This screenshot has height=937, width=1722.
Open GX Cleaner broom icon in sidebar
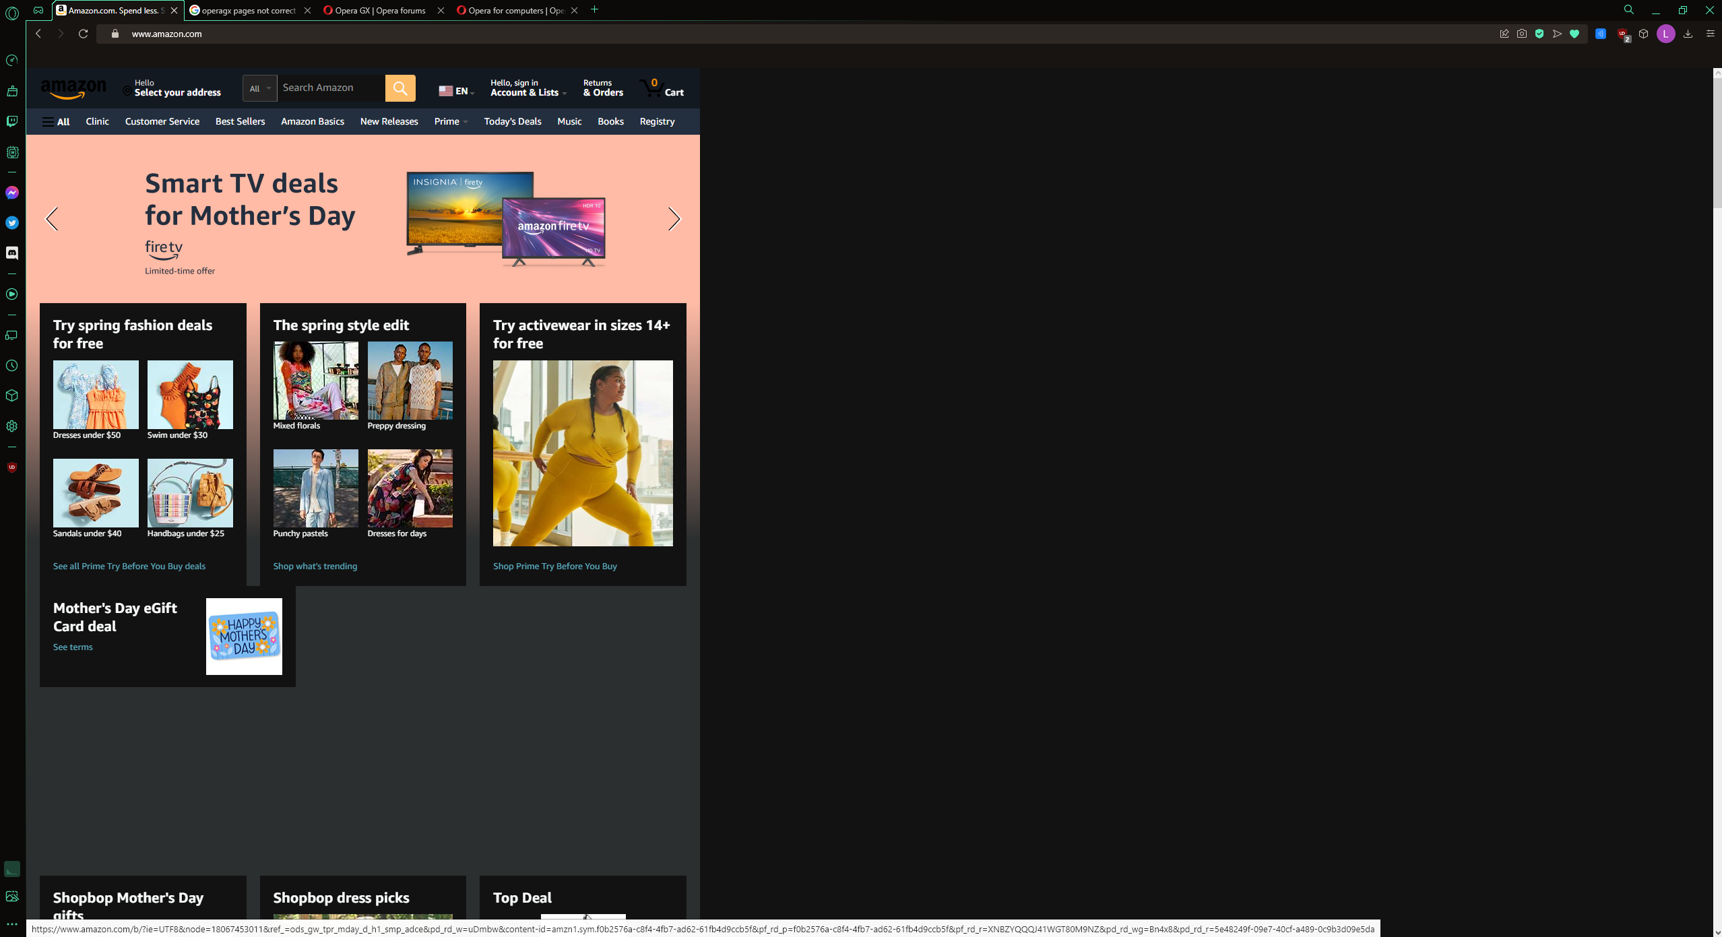(x=12, y=91)
